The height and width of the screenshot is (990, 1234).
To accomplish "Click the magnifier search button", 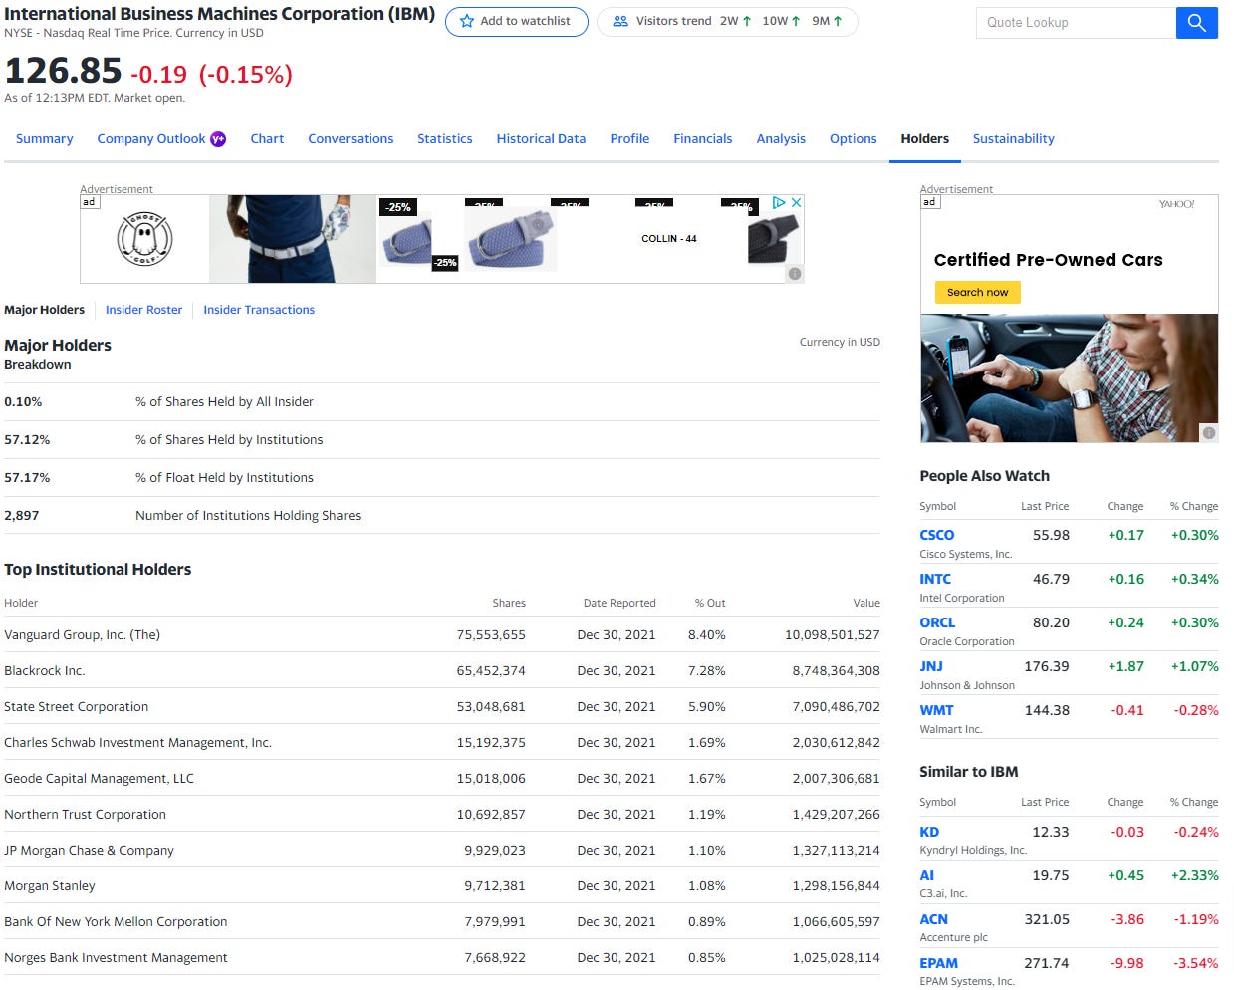I will (1196, 22).
